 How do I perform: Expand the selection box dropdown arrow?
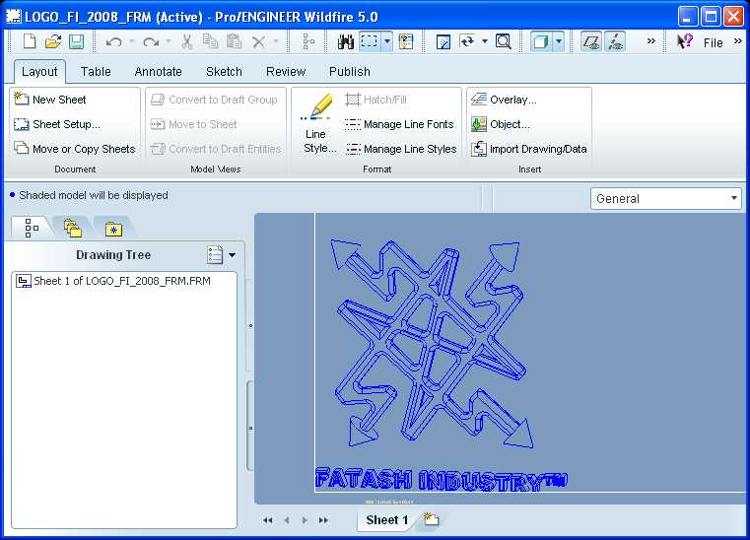[387, 41]
